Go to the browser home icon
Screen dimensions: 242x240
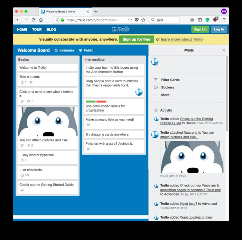click(41, 20)
